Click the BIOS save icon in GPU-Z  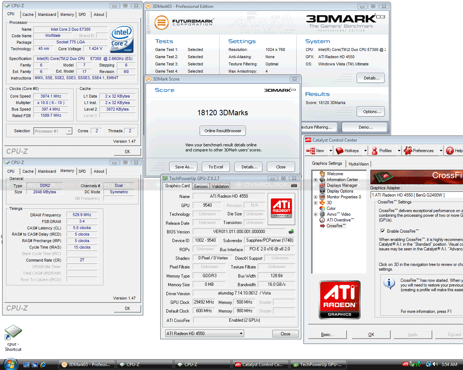(x=291, y=231)
